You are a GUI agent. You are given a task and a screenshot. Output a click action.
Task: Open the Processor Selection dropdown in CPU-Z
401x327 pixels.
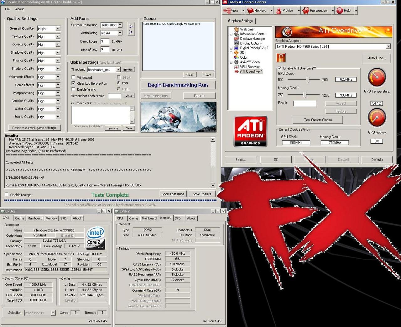53,313
